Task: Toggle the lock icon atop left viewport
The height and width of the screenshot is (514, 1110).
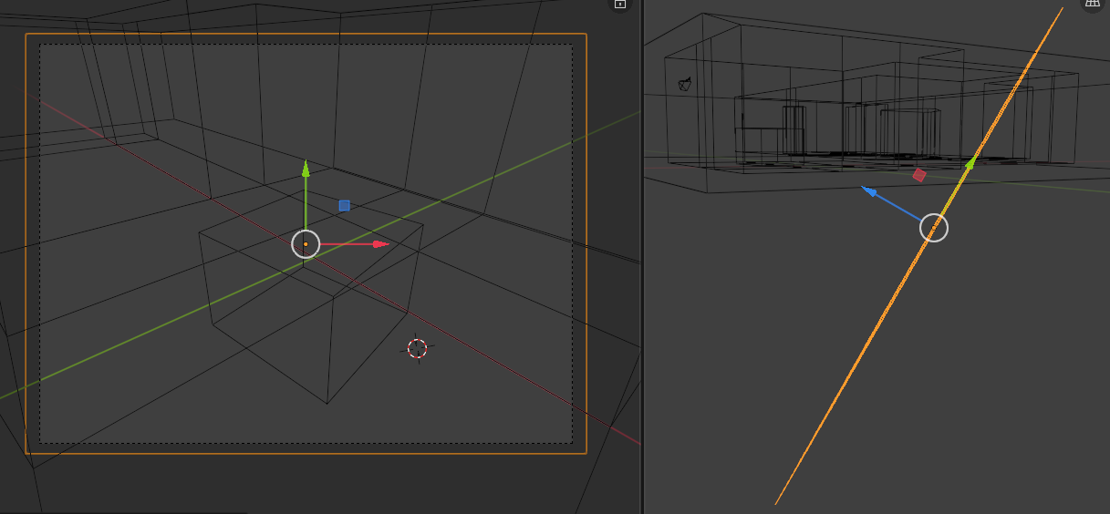Action: click(620, 4)
